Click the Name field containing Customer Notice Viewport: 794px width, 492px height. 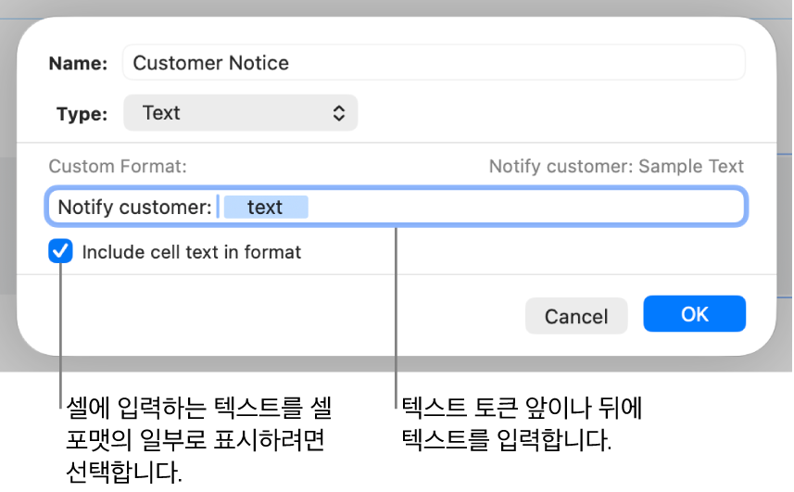[434, 63]
